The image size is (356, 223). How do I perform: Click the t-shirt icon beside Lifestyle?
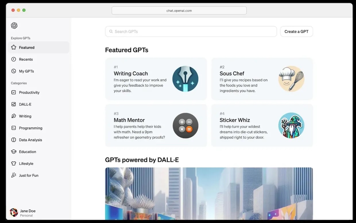click(13, 164)
